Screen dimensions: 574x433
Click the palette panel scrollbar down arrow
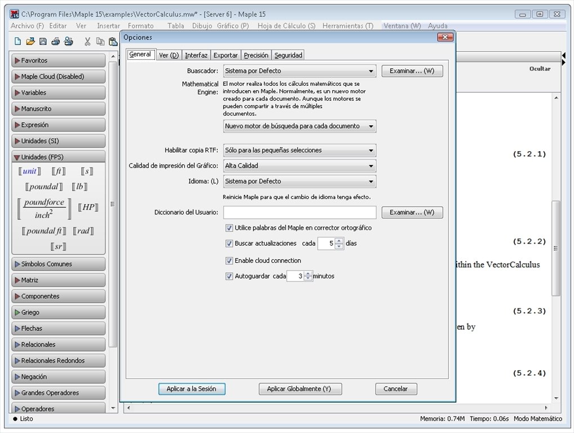(x=113, y=408)
